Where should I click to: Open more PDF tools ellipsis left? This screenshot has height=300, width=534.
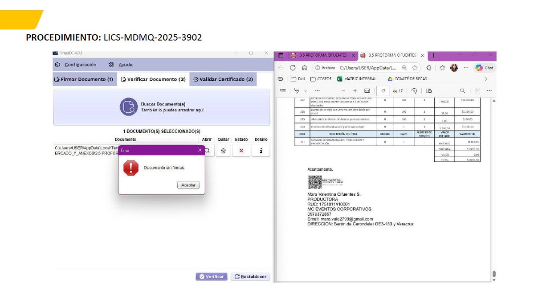317,90
